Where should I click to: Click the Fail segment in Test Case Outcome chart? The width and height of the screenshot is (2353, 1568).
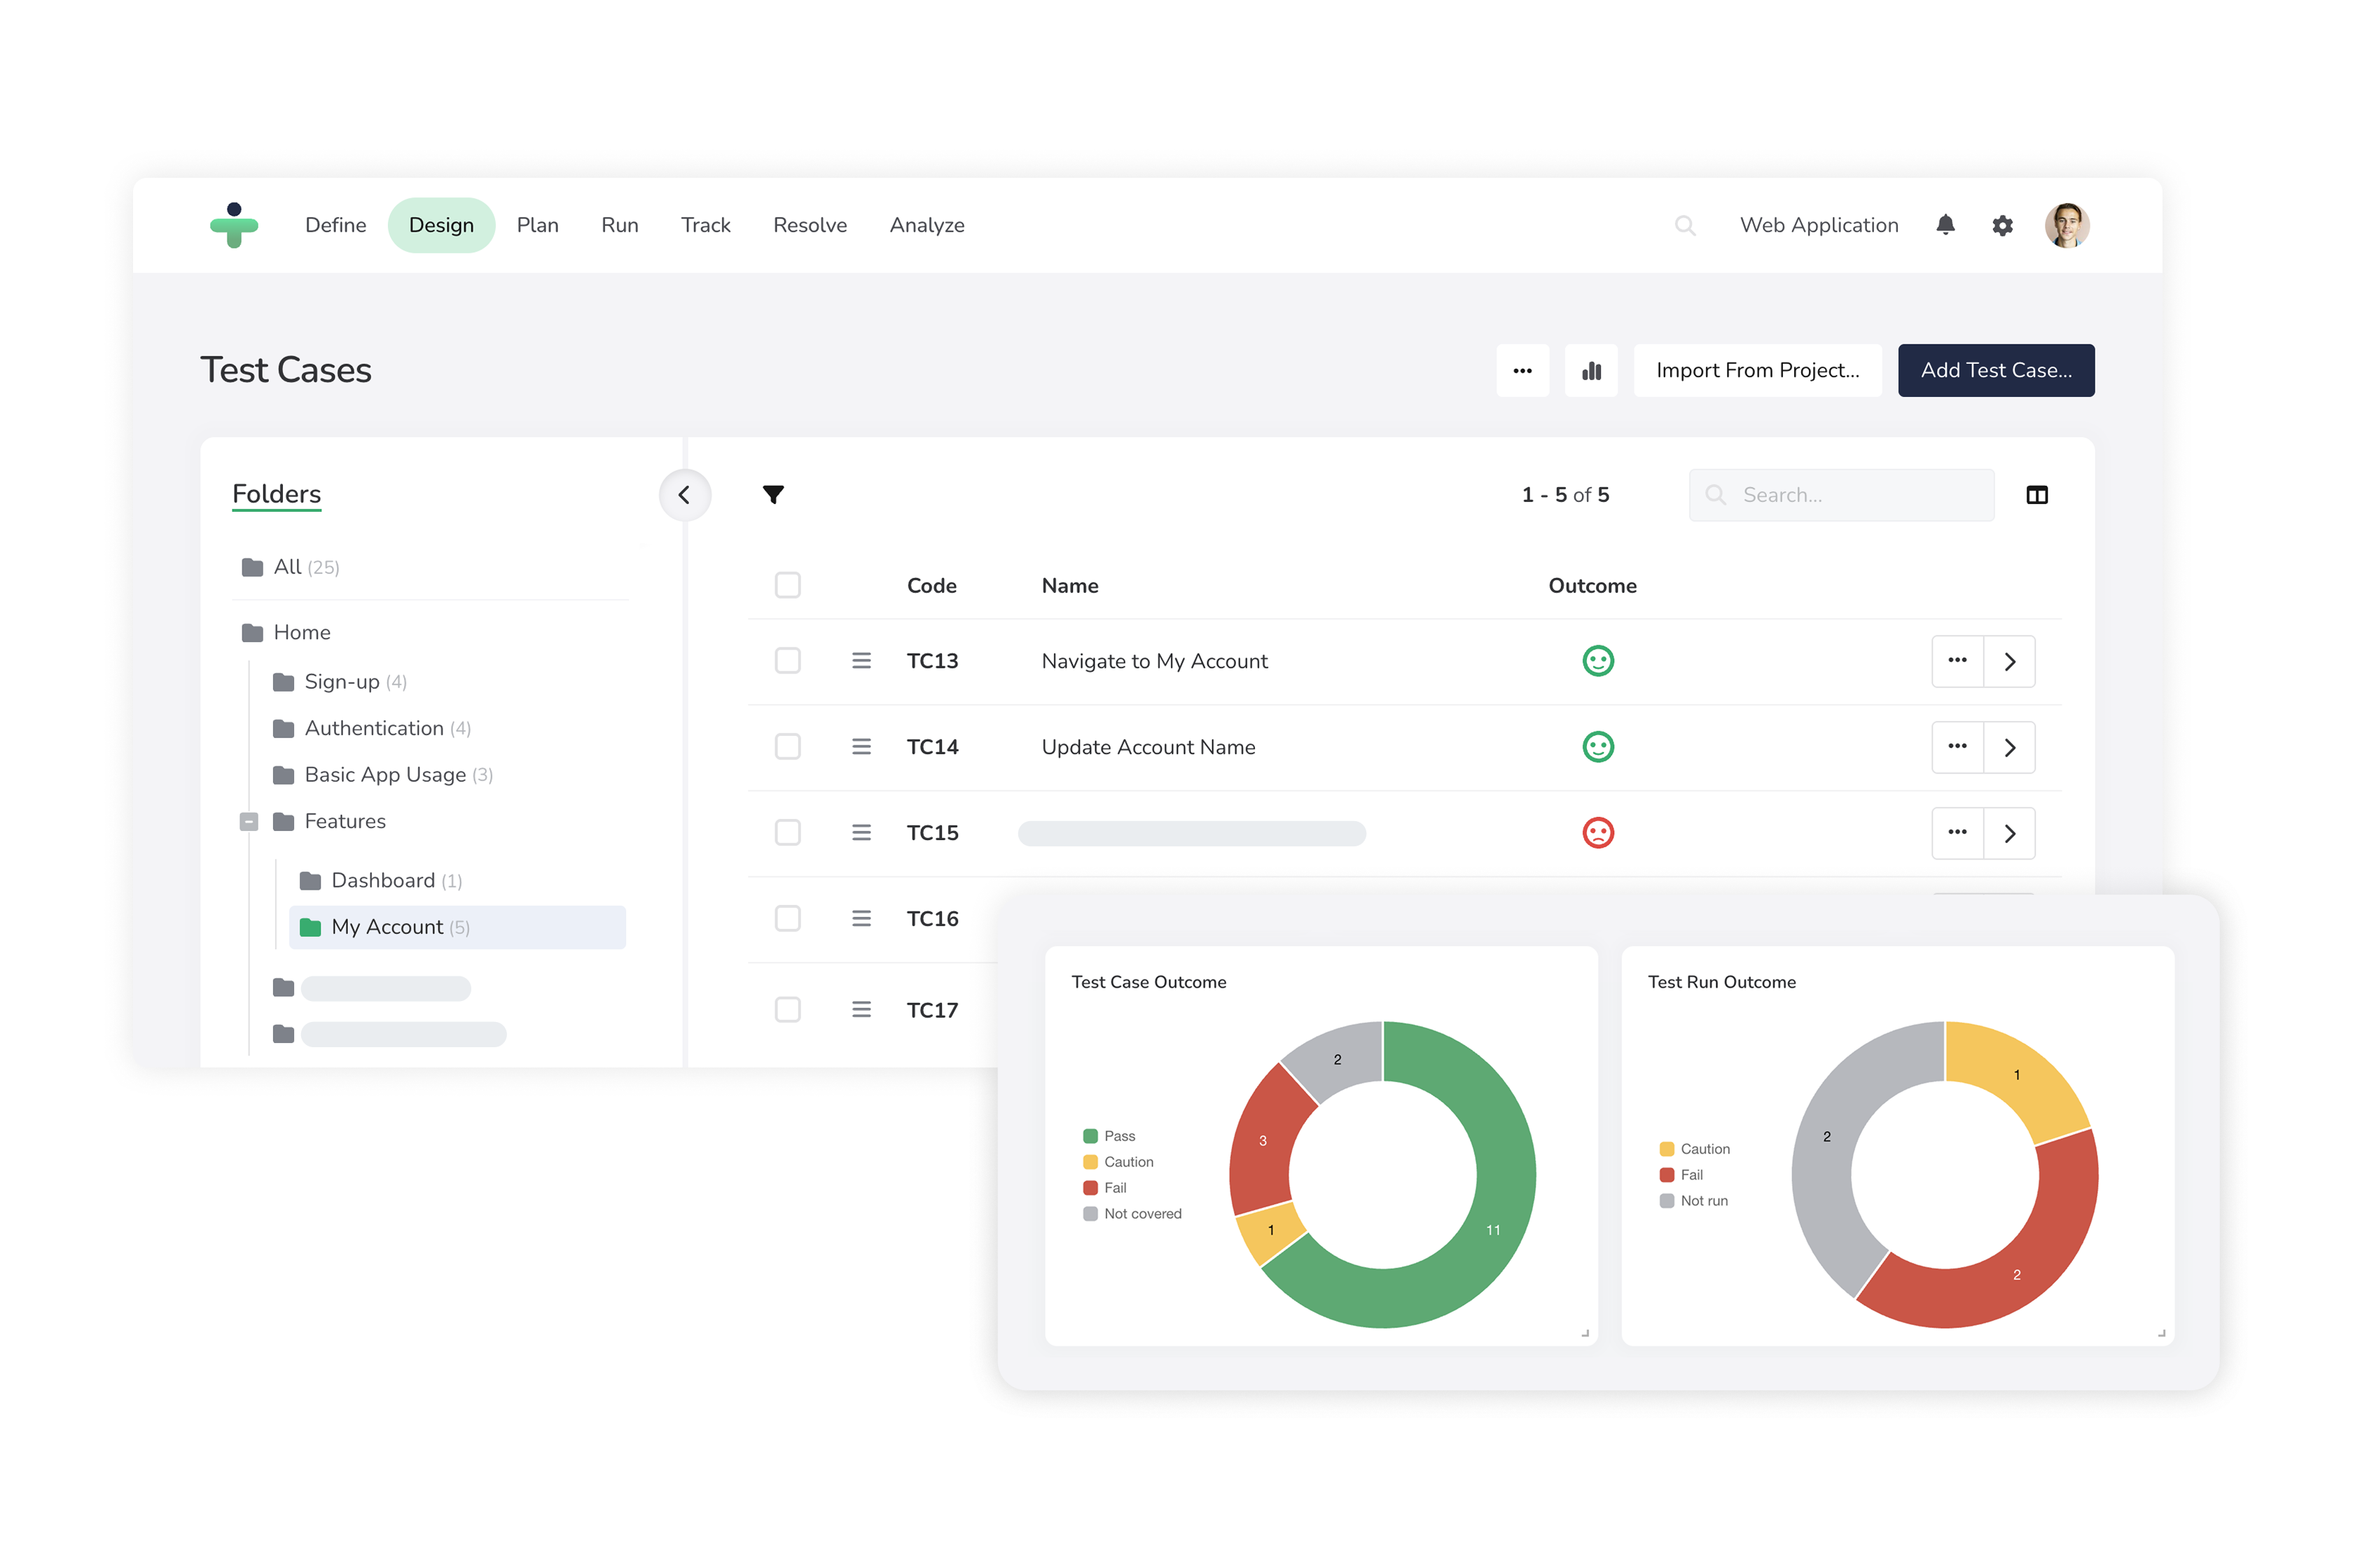point(1263,1140)
